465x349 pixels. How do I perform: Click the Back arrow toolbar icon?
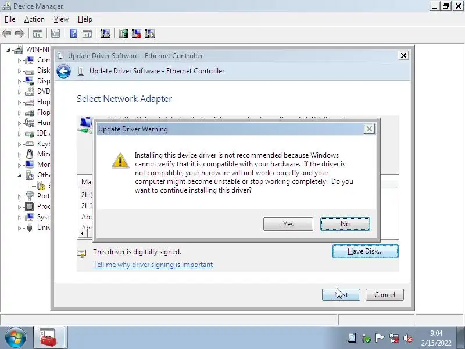(x=6, y=33)
